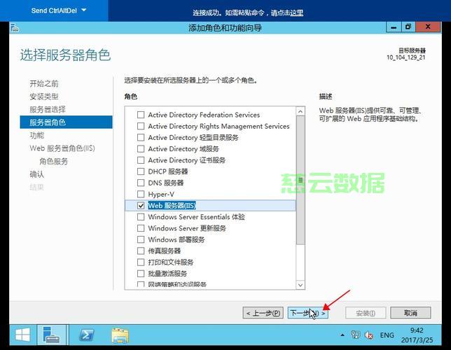
Task: Open the network status tray icon
Action: coord(356,335)
